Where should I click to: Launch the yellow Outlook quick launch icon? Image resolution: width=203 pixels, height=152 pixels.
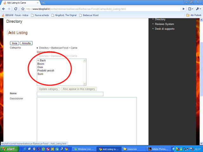(x=52, y=149)
